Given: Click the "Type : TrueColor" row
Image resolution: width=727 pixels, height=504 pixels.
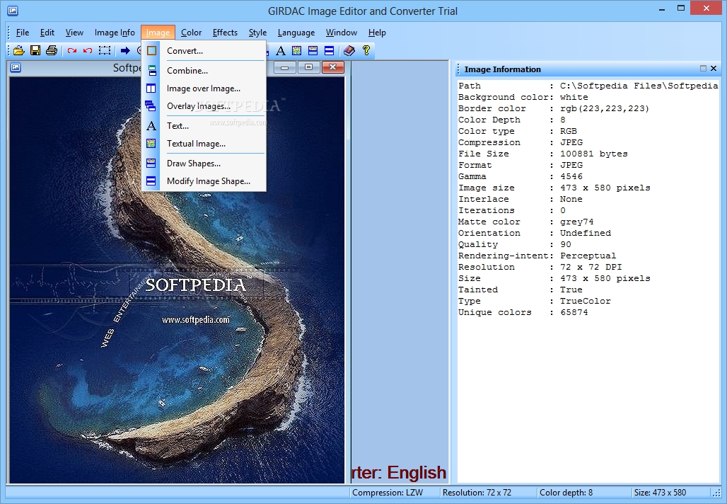Looking at the screenshot, I should click(x=535, y=301).
